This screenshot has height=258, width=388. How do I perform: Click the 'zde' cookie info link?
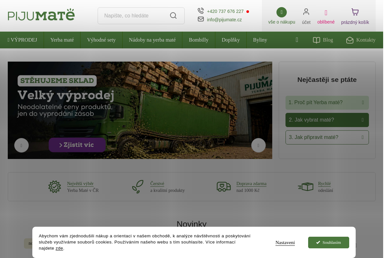[x=59, y=248]
